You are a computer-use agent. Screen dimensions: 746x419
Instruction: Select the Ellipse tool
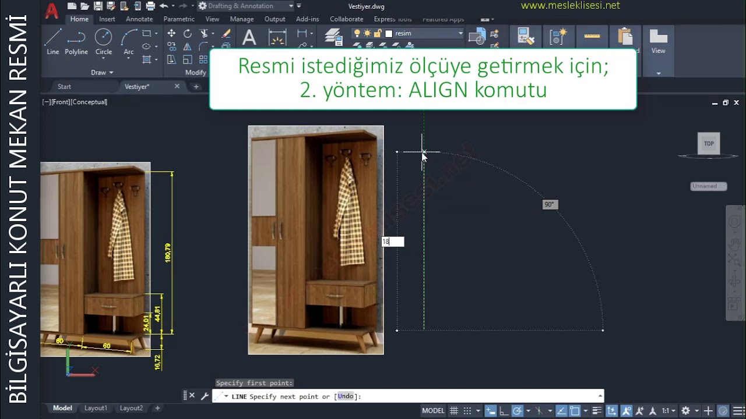pos(146,47)
